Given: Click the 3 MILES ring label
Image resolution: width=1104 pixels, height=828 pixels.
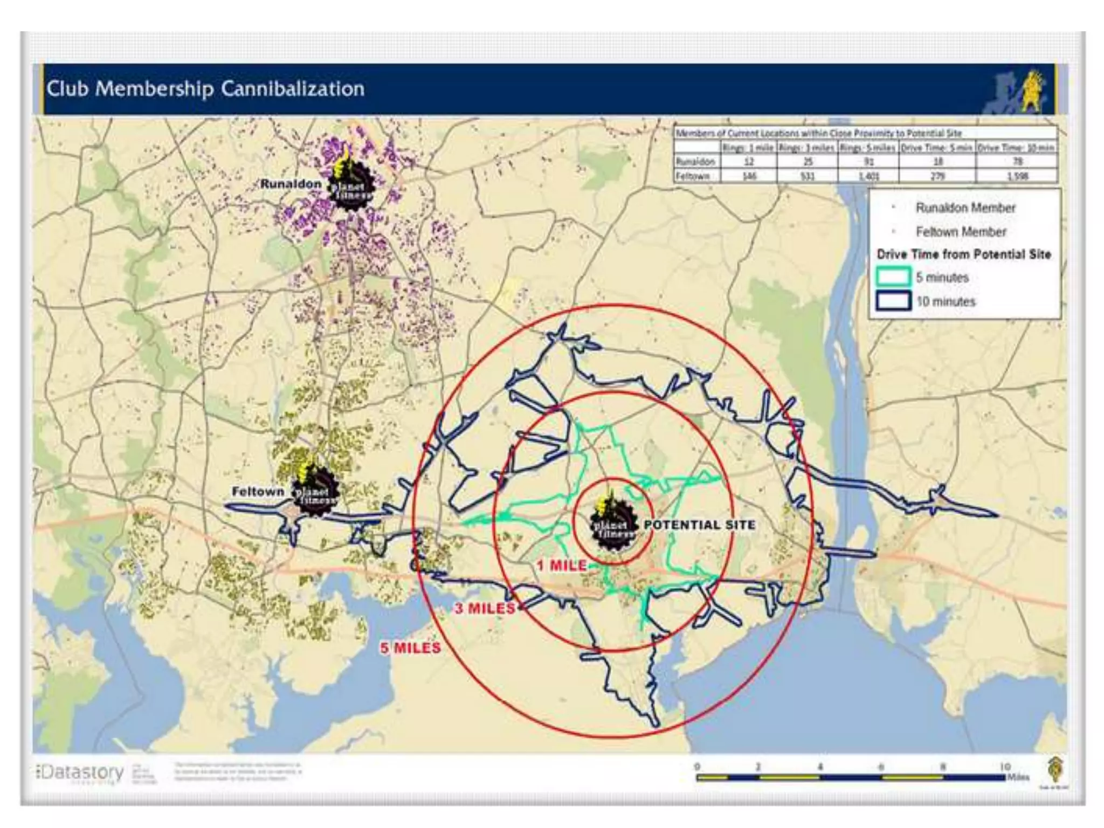Looking at the screenshot, I should point(485,609).
